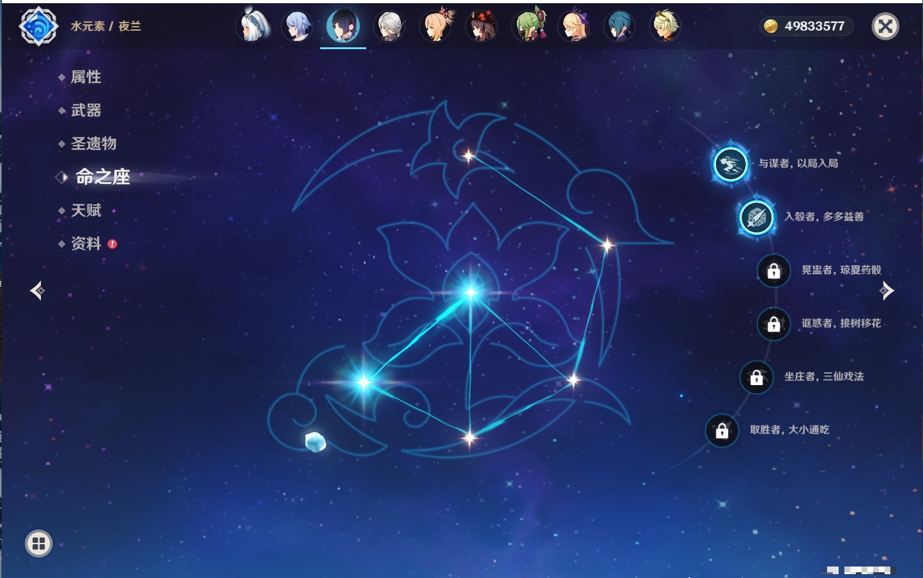Open the 圣遗物 artifacts menu

tap(93, 144)
